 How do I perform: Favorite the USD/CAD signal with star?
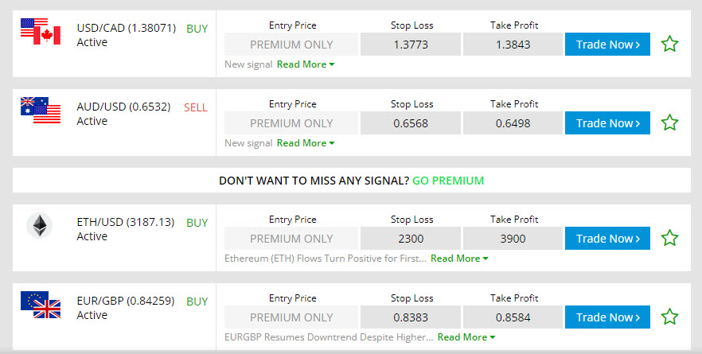[670, 44]
